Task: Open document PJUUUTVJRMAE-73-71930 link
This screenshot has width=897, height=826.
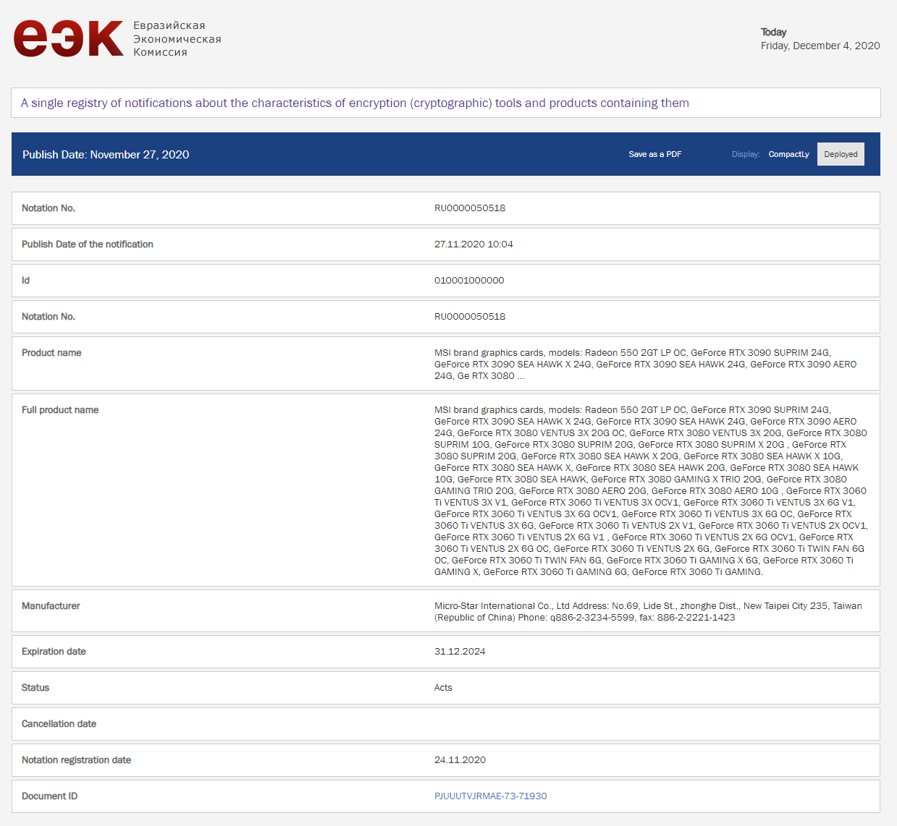Action: click(x=491, y=796)
